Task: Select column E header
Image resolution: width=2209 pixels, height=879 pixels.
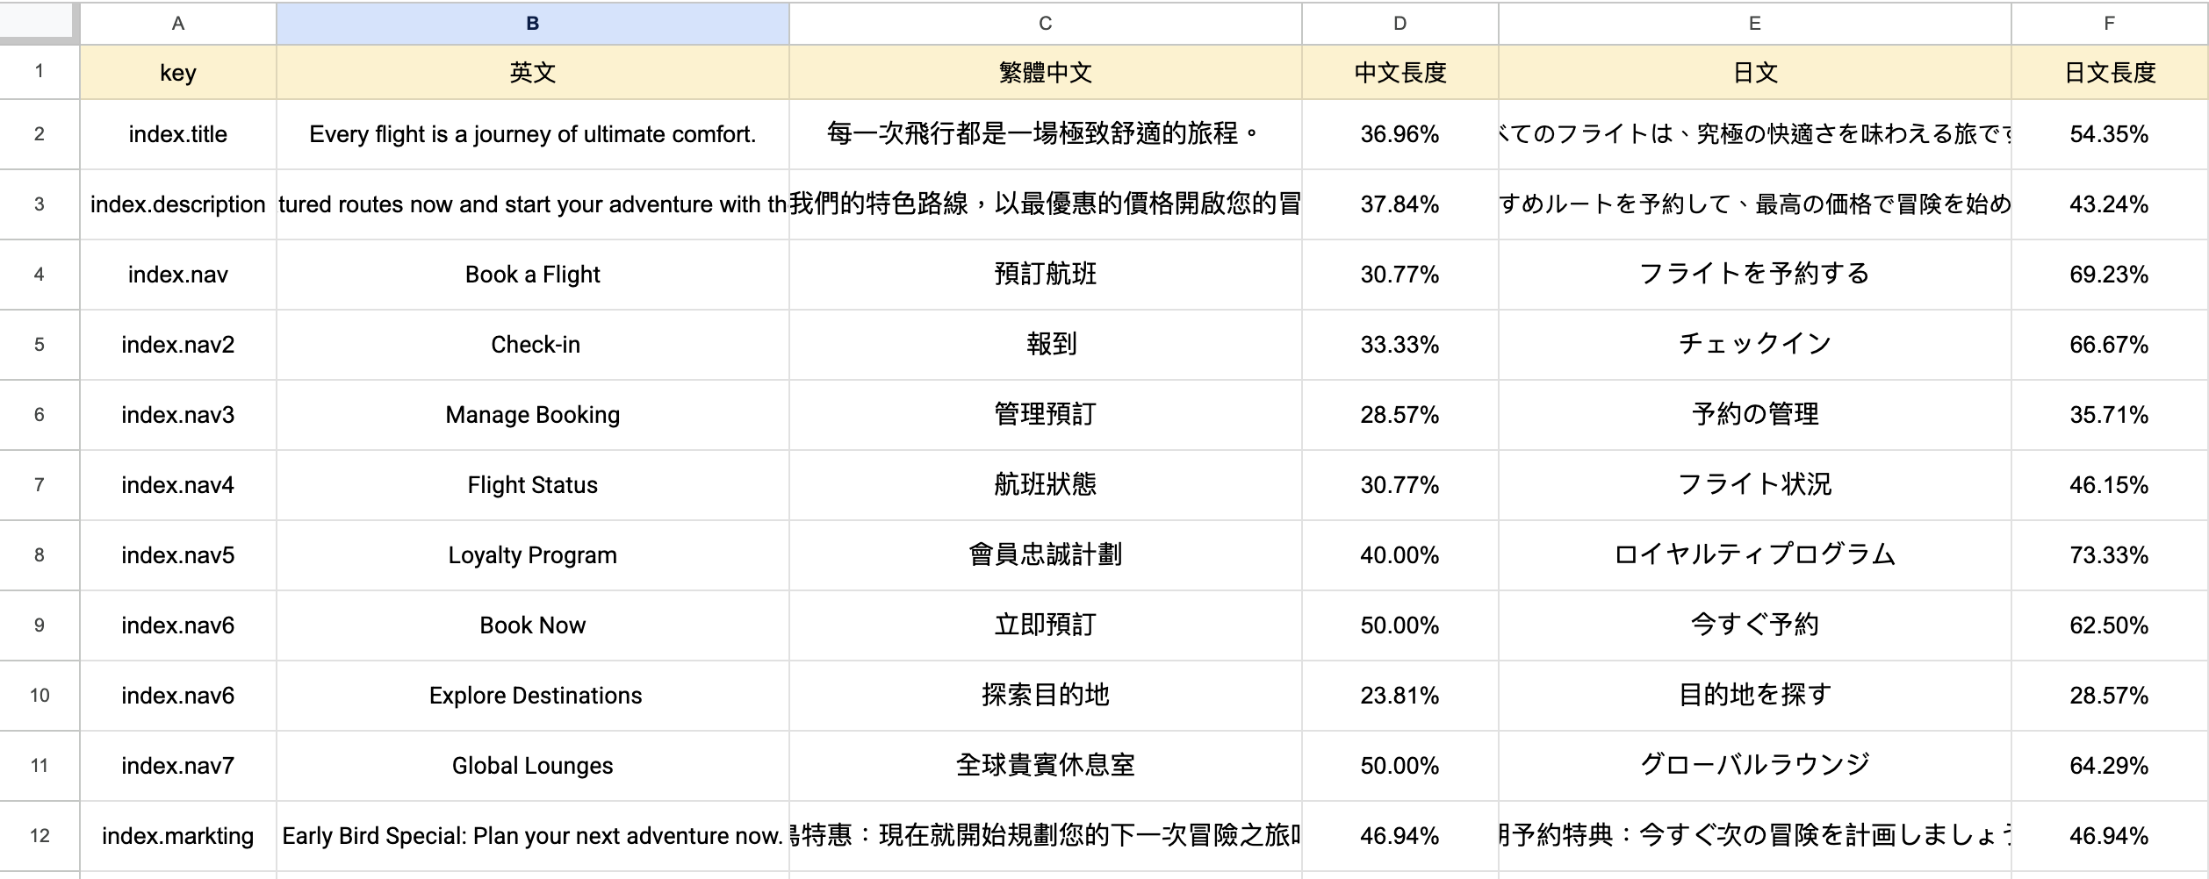Action: (x=1754, y=24)
